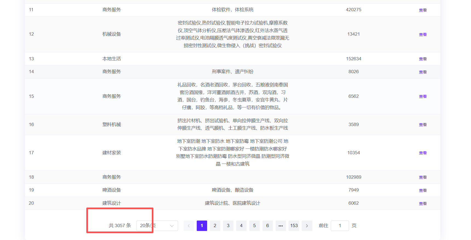
Task: Open the 查看 link for row 15
Action: point(423,96)
